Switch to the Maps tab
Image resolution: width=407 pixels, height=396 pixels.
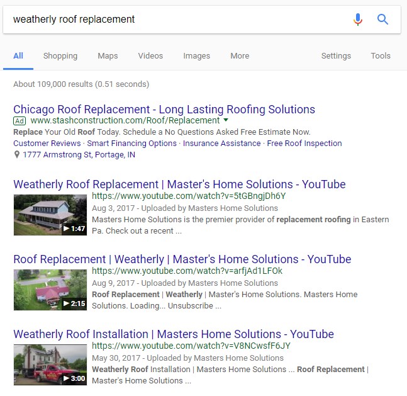point(108,56)
